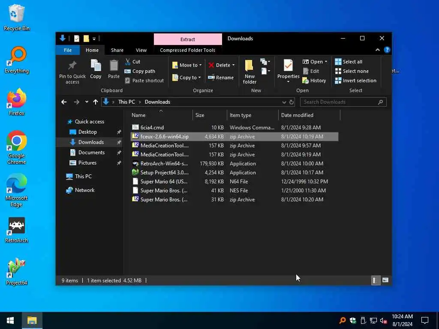
Task: Select the Super Mario 64 N64 file
Action: 235,181
